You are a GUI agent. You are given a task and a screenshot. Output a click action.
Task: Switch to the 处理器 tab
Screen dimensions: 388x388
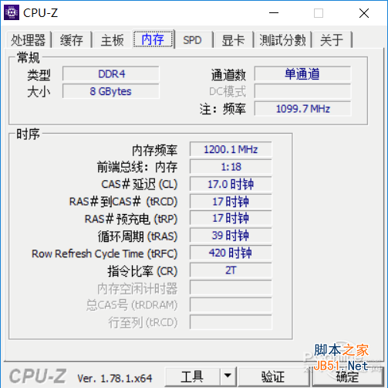[29, 39]
